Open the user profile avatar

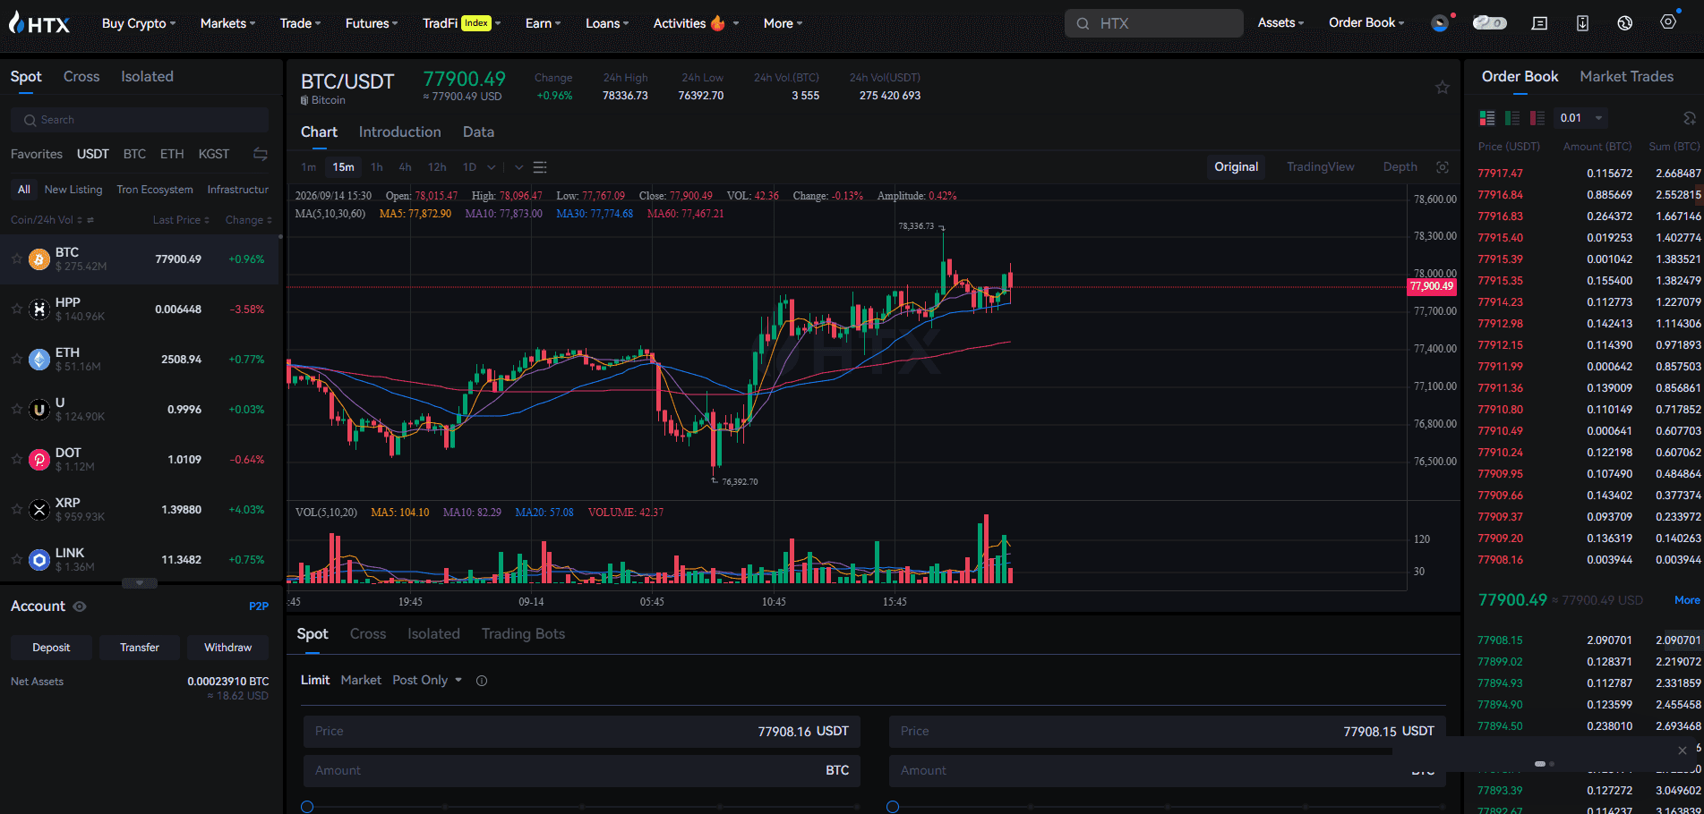(x=1440, y=23)
